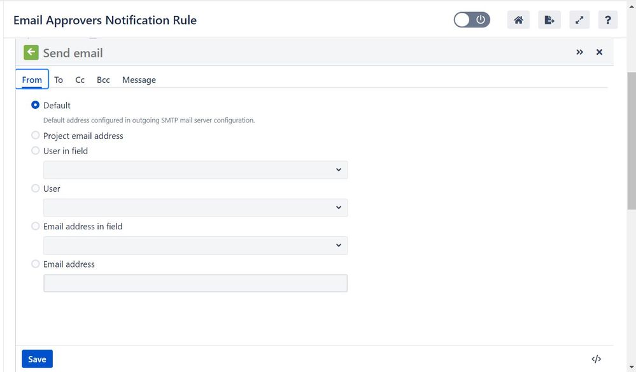The image size is (636, 372).
Task: Switch to the From tab
Action: coord(32,80)
